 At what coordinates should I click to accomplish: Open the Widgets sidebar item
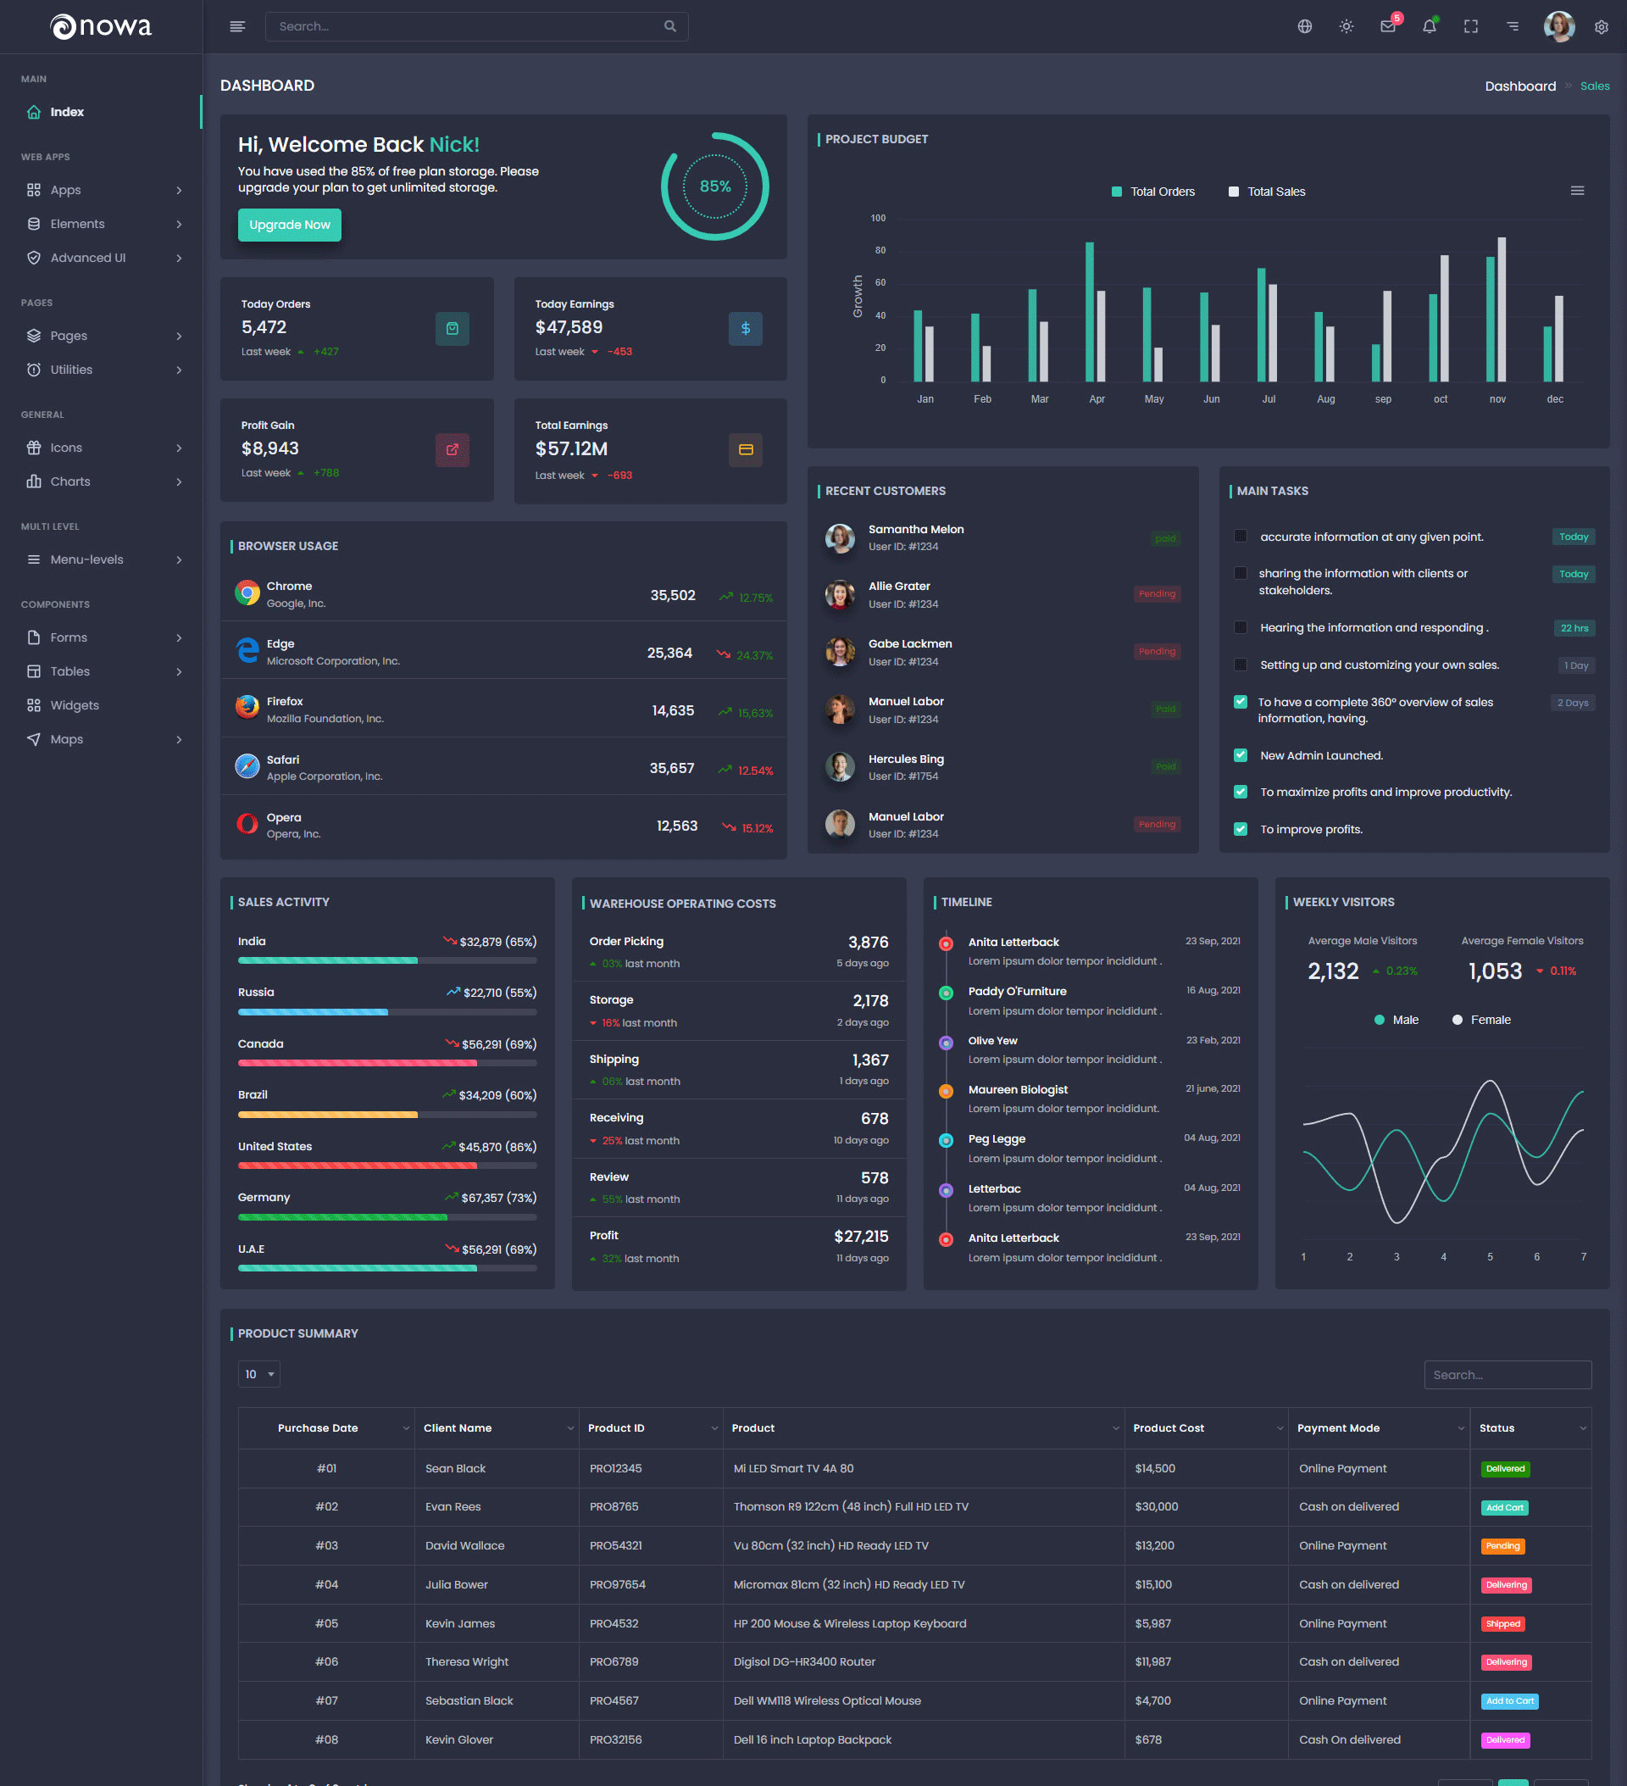click(x=75, y=705)
